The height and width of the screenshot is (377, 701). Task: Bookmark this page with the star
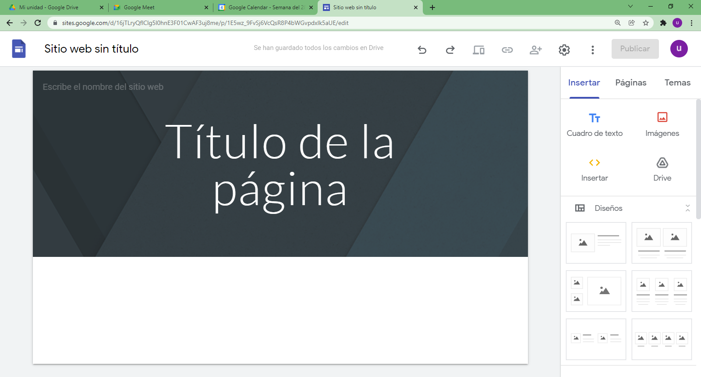[646, 23]
